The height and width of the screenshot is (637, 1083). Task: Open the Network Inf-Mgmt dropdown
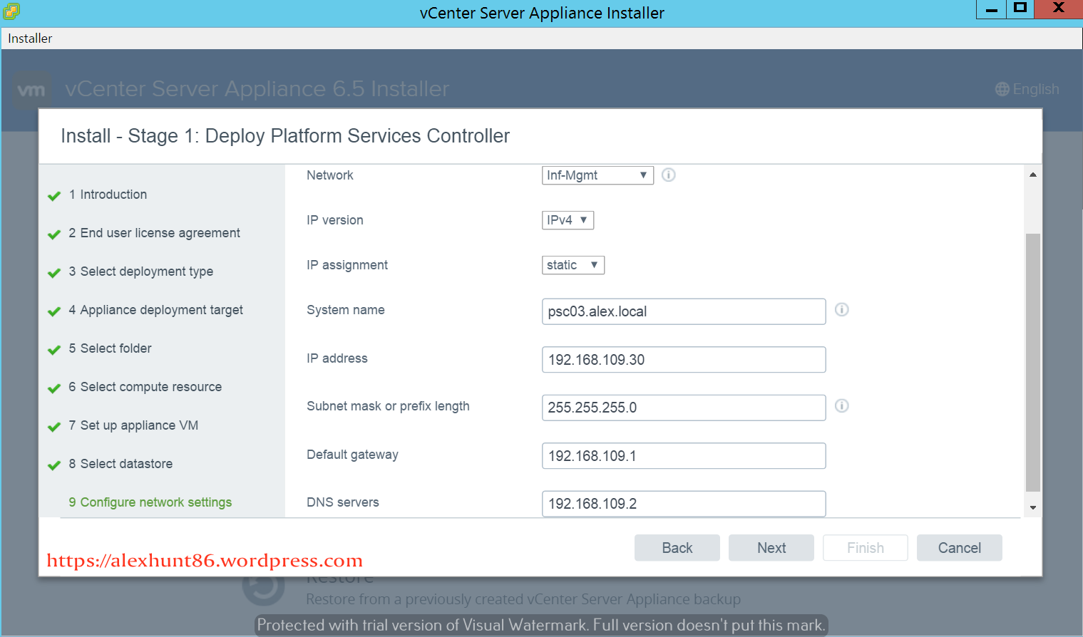(597, 175)
